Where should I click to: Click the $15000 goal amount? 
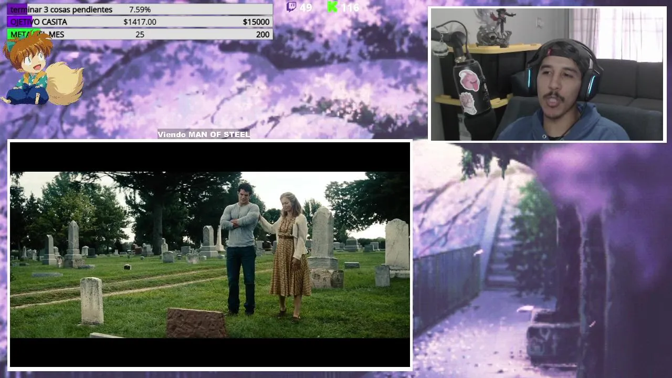(x=256, y=22)
